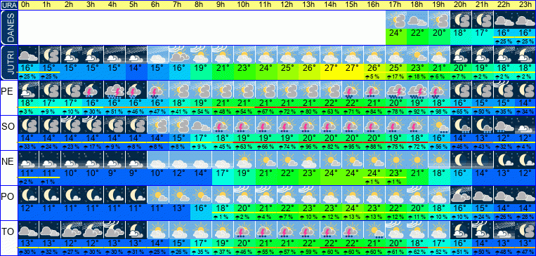Select the DANES day row tab
The height and width of the screenshot is (256, 536).
(x=9, y=27)
